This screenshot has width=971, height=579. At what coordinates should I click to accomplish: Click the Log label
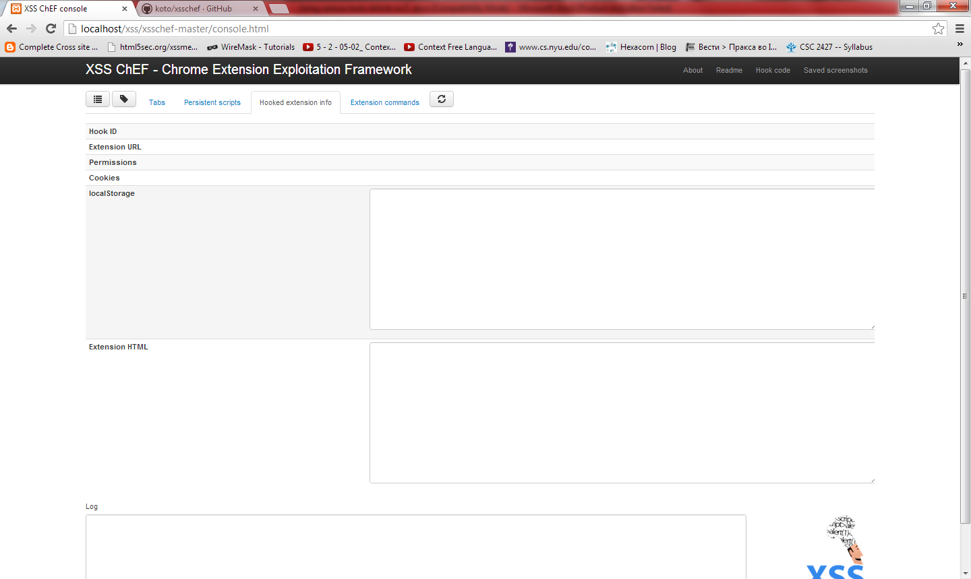pyautogui.click(x=92, y=506)
